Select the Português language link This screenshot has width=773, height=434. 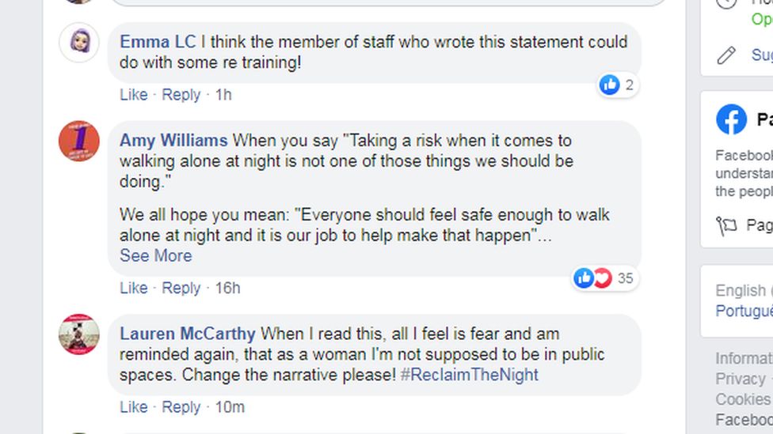pos(744,311)
